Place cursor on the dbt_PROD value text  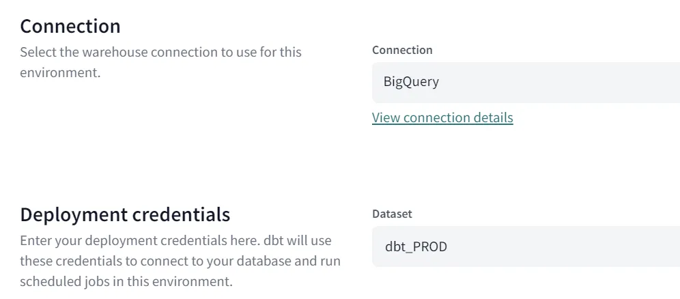pyautogui.click(x=416, y=246)
